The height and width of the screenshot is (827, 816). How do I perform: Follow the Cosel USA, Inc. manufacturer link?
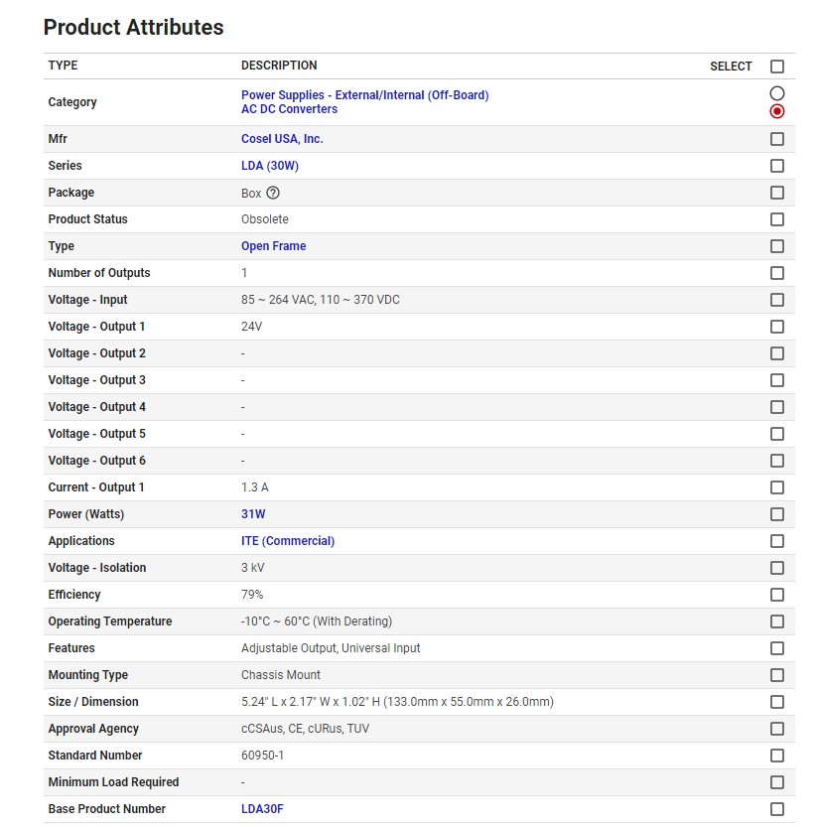click(282, 139)
